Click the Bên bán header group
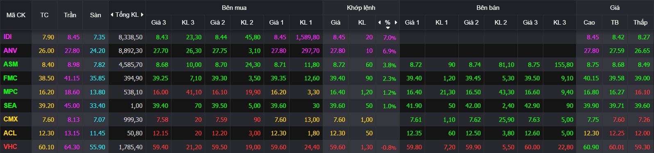 coord(488,8)
